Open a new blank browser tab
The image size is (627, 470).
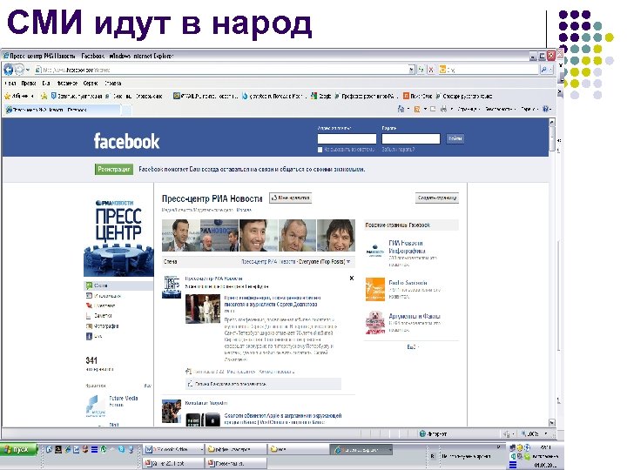tap(127, 110)
